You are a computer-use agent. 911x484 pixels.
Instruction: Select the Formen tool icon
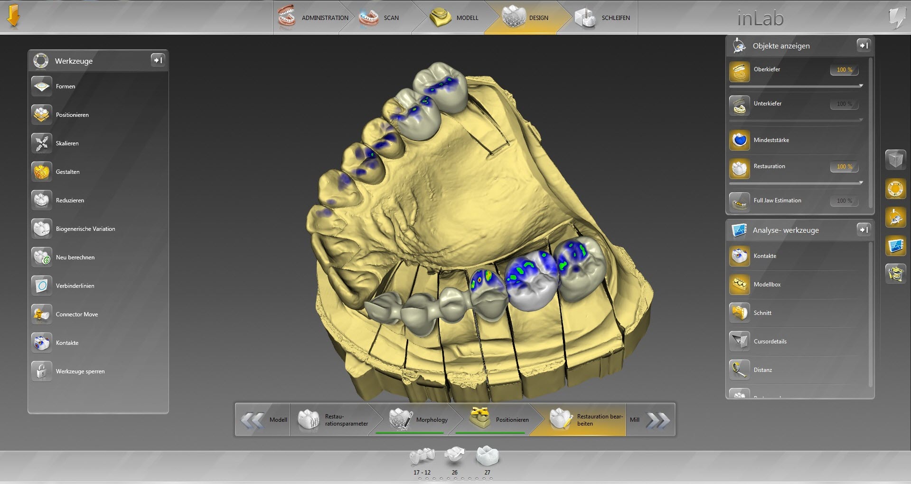point(42,86)
